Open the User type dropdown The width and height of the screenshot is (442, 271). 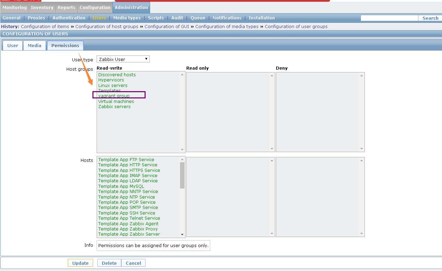point(123,59)
